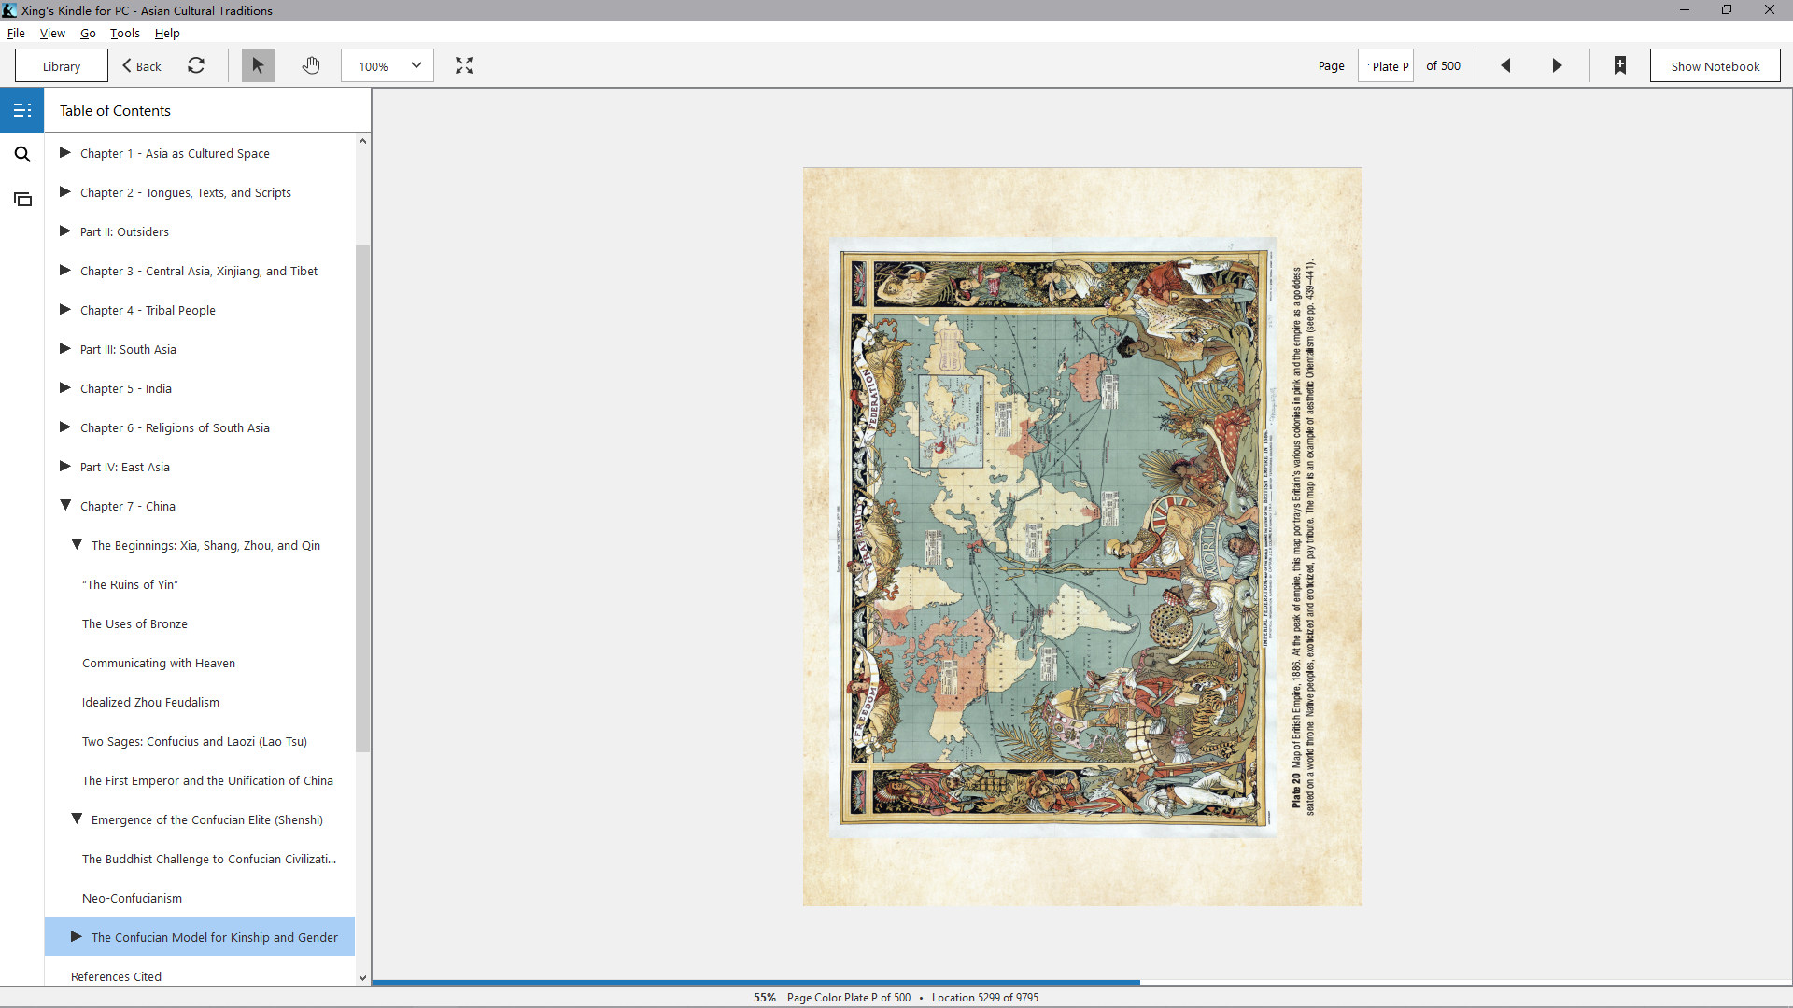Close the Kindle for PC window
This screenshot has height=1008, width=1793.
point(1770,10)
